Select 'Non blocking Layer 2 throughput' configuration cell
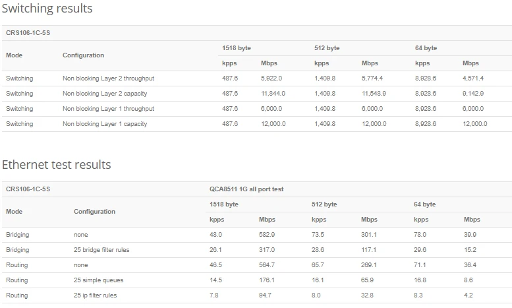512x308 pixels. [108, 78]
